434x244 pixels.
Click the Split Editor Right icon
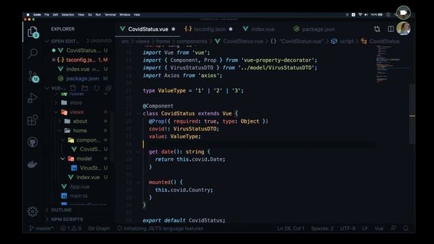391,29
